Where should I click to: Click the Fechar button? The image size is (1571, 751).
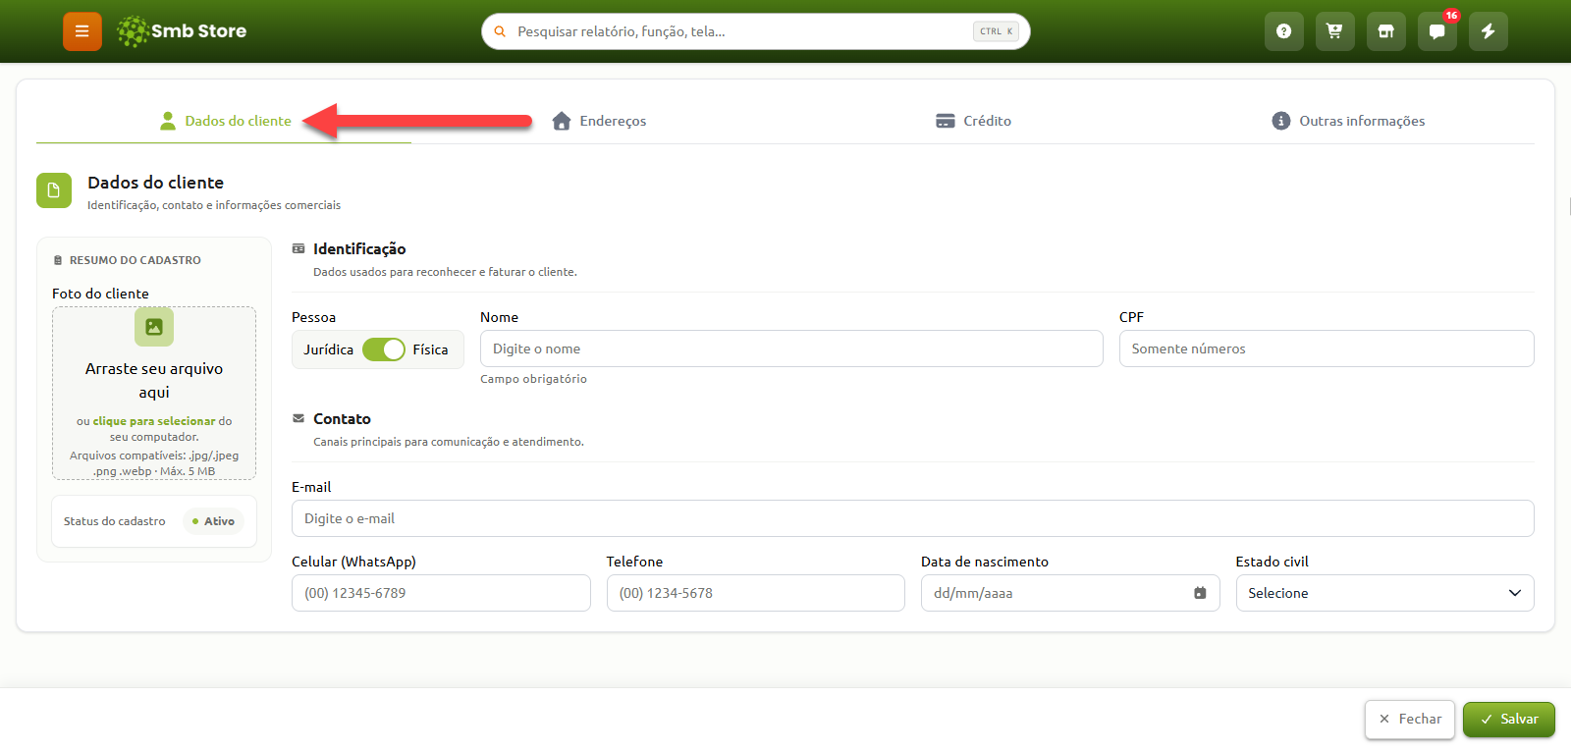pyautogui.click(x=1410, y=720)
